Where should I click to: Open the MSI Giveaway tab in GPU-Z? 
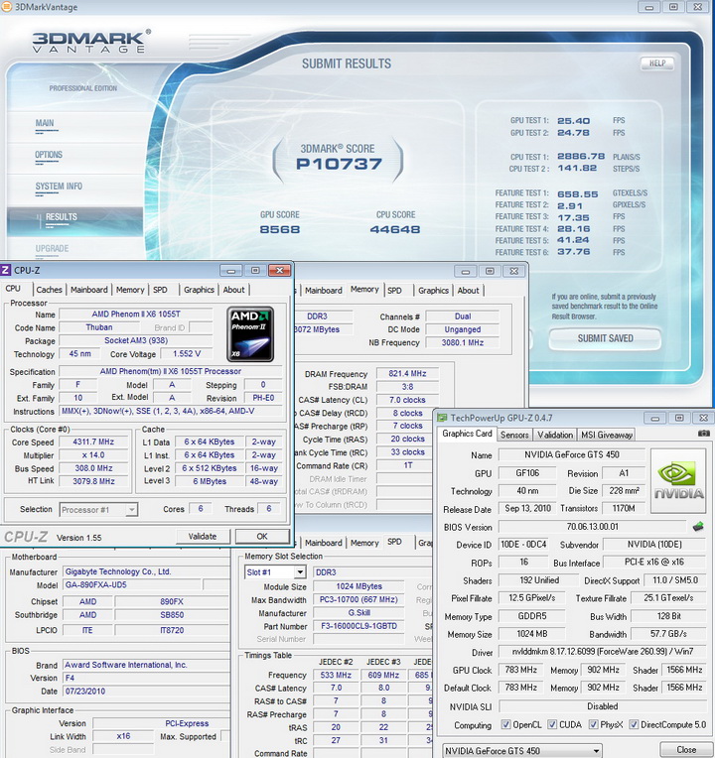coord(607,435)
